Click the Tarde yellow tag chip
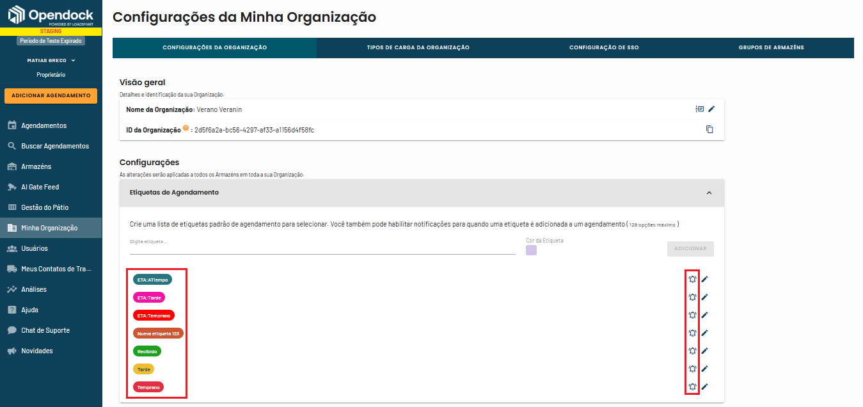863x407 pixels. point(143,369)
